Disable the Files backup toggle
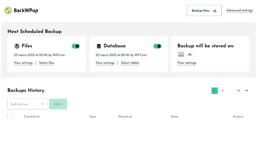This screenshot has height=141, width=262. (76, 46)
